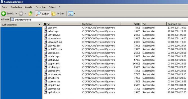The width and height of the screenshot is (188, 99).
Task: Open the Zurück history dropdown arrow
Action: (16, 14)
